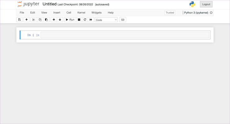Open the File menu
This screenshot has height=124, width=230.
coord(22,13)
